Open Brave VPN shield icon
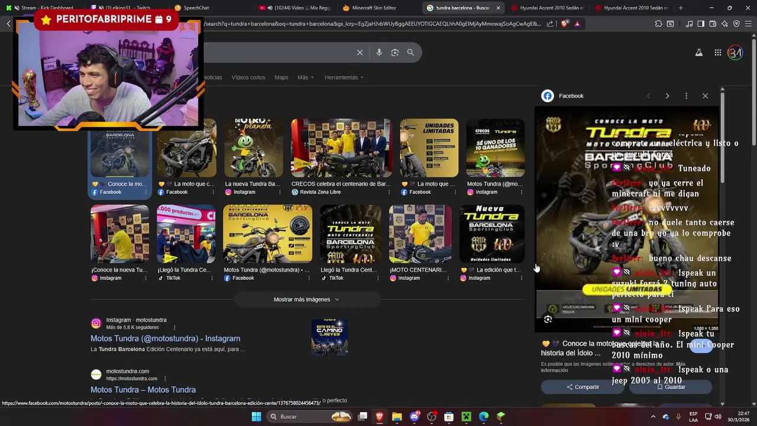The width and height of the screenshot is (757, 426). (x=736, y=24)
